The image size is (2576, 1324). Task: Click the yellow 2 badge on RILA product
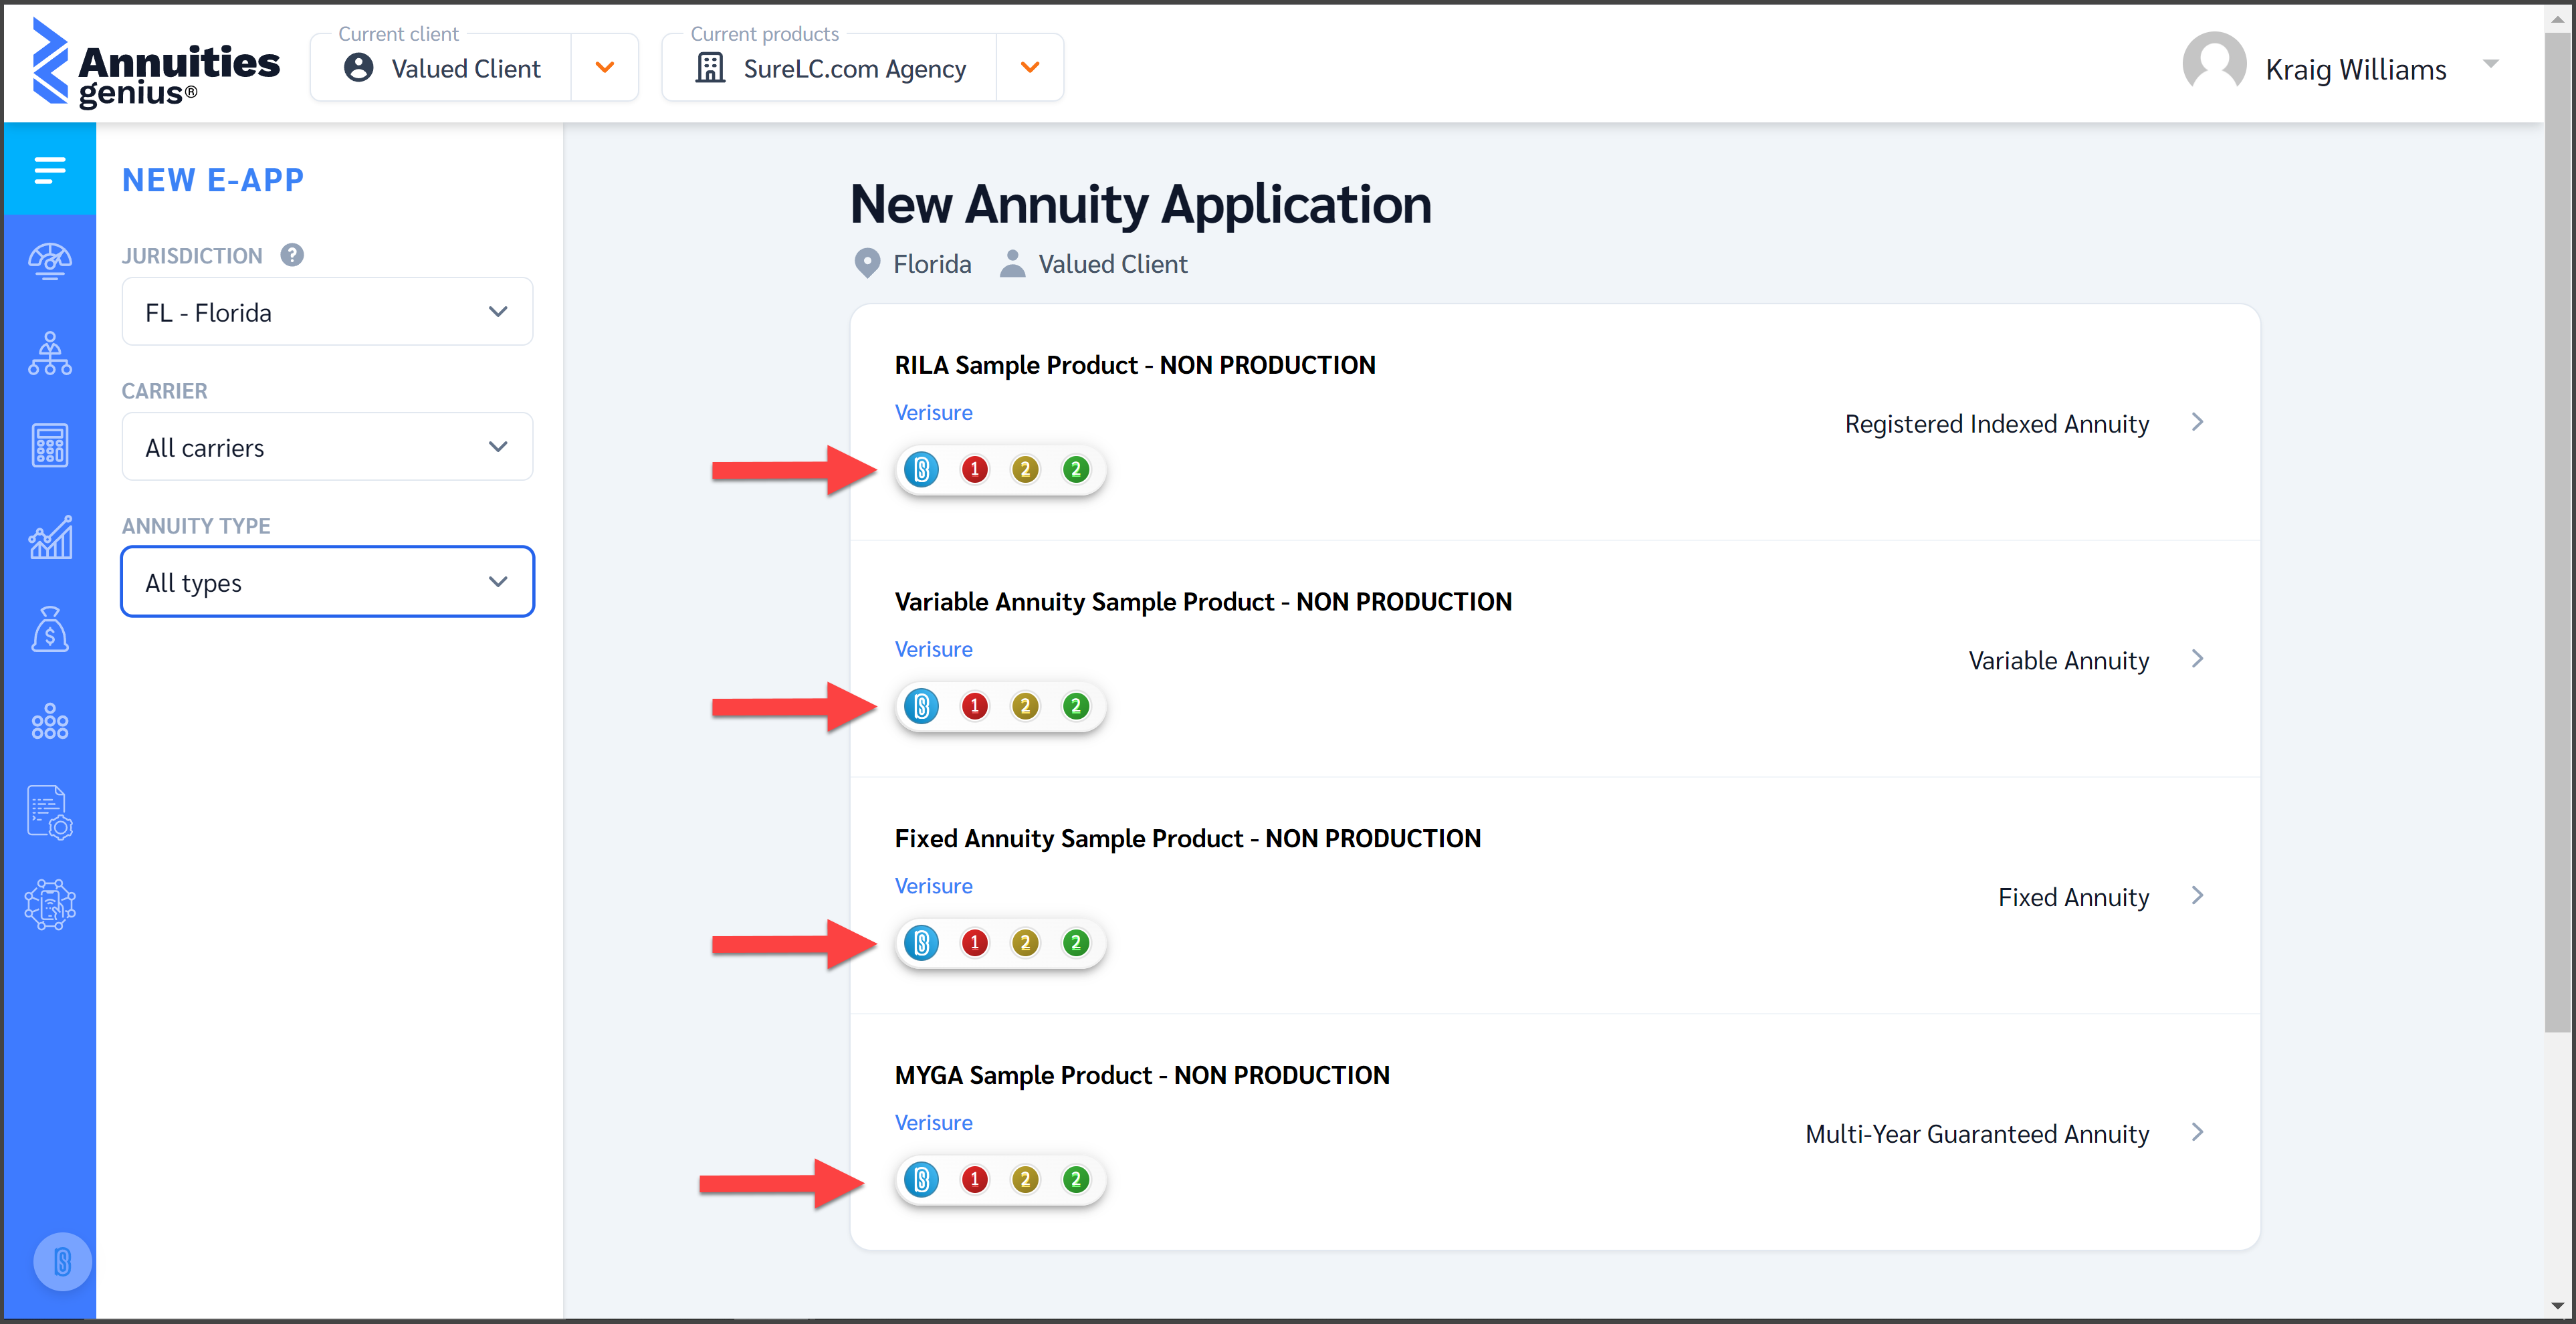1025,470
